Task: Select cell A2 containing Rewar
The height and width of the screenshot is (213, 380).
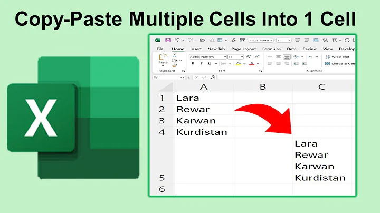Action: click(x=204, y=109)
